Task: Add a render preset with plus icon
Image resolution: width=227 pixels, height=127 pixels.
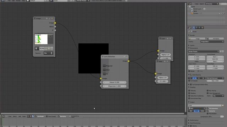Action: point(221,52)
